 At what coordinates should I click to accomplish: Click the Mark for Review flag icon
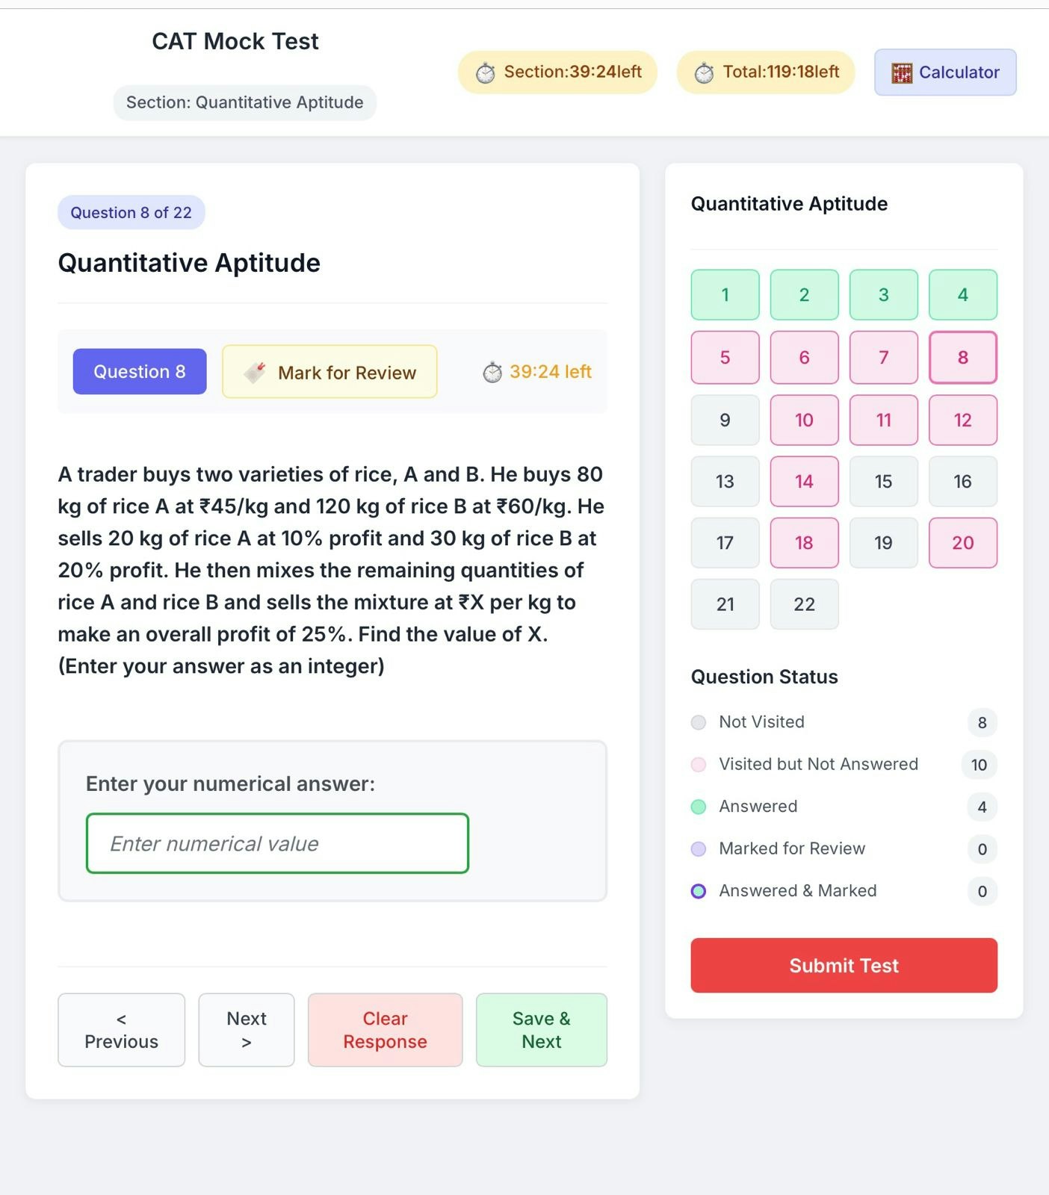pos(255,372)
